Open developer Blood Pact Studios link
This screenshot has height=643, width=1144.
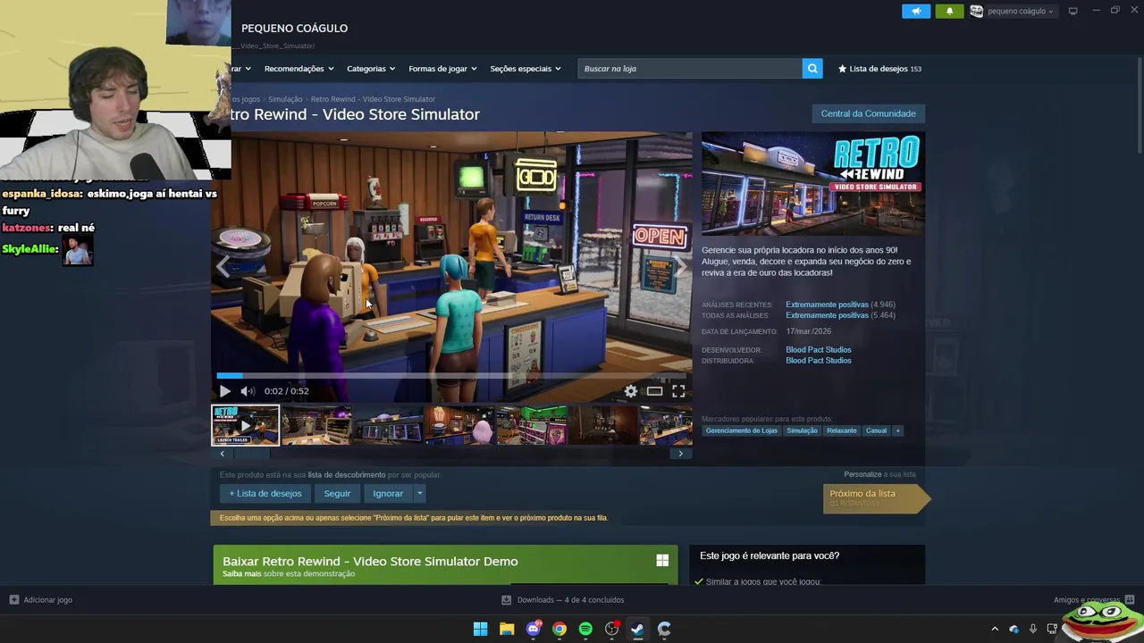pos(818,350)
